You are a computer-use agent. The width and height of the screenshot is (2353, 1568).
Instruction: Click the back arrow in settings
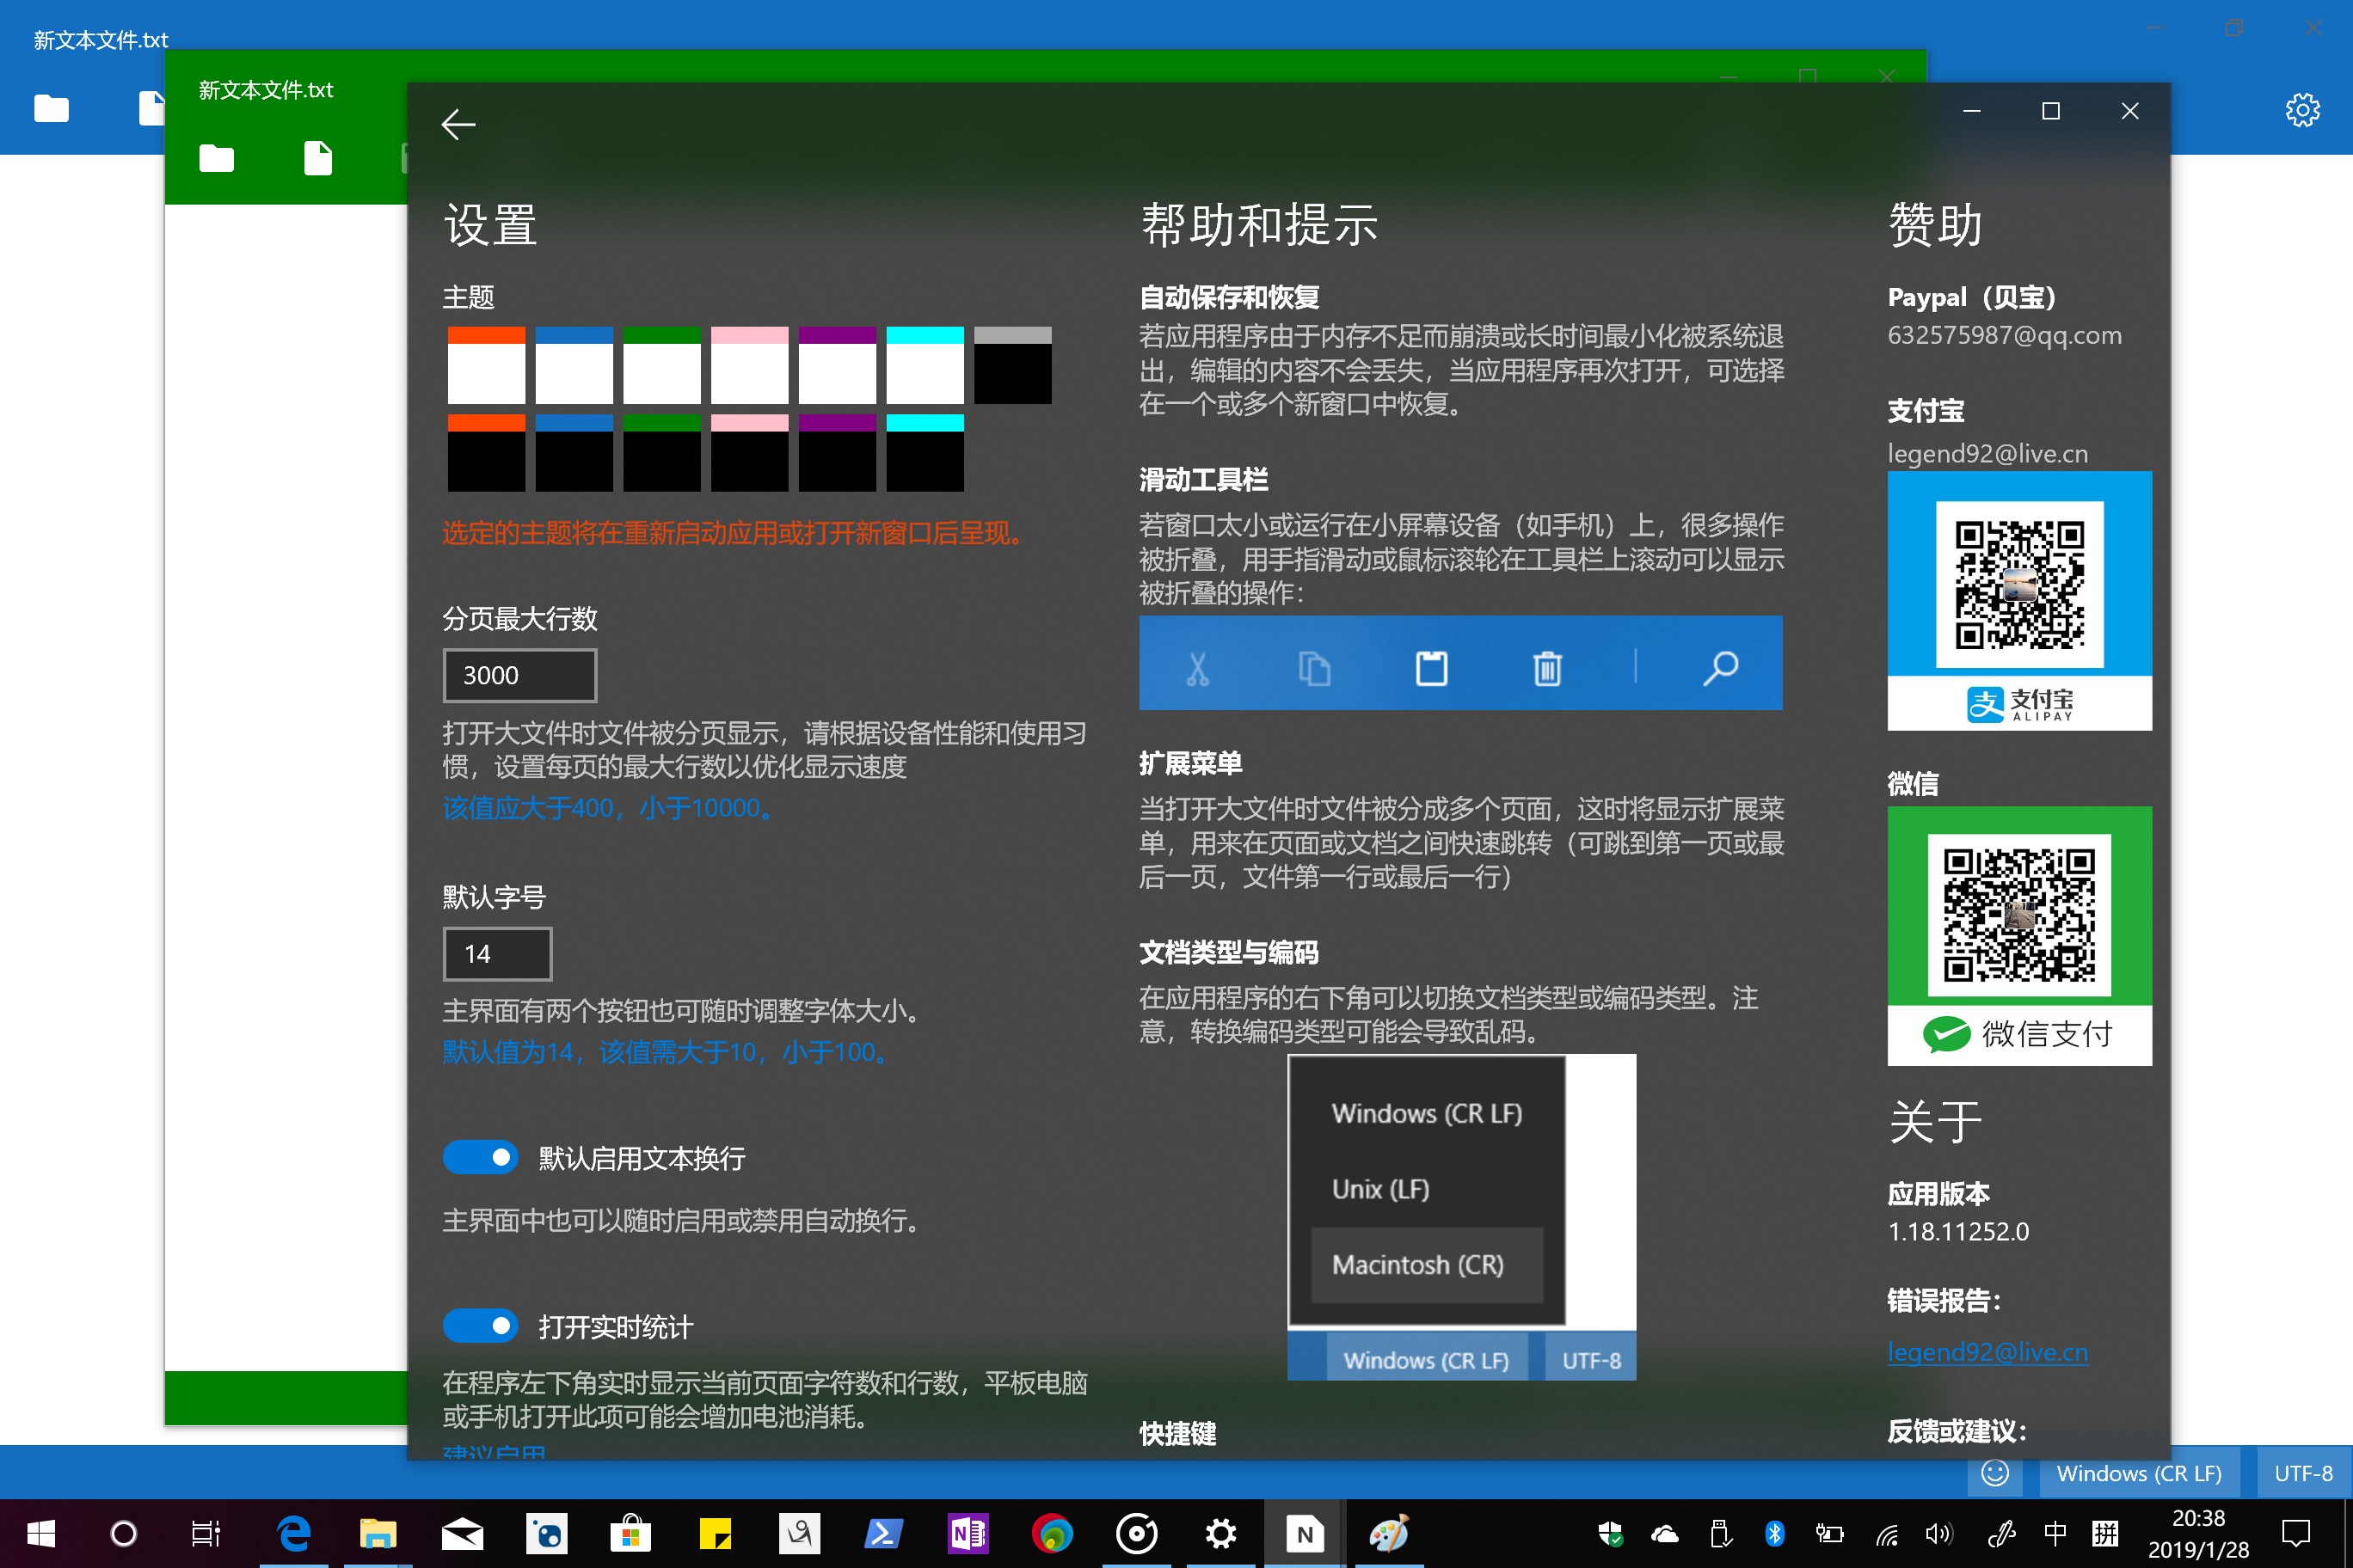458,124
